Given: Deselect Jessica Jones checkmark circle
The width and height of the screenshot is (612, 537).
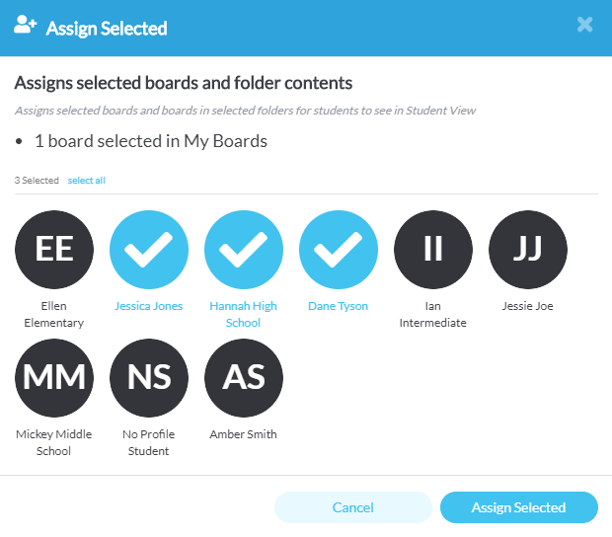Looking at the screenshot, I should [149, 250].
